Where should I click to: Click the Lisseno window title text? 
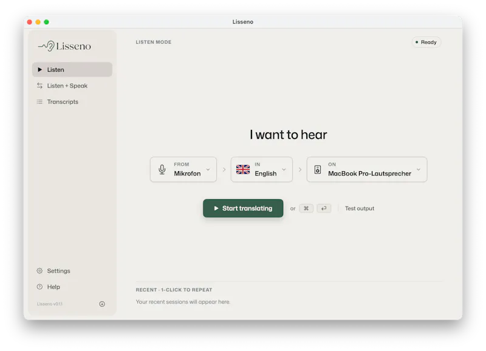(x=243, y=22)
